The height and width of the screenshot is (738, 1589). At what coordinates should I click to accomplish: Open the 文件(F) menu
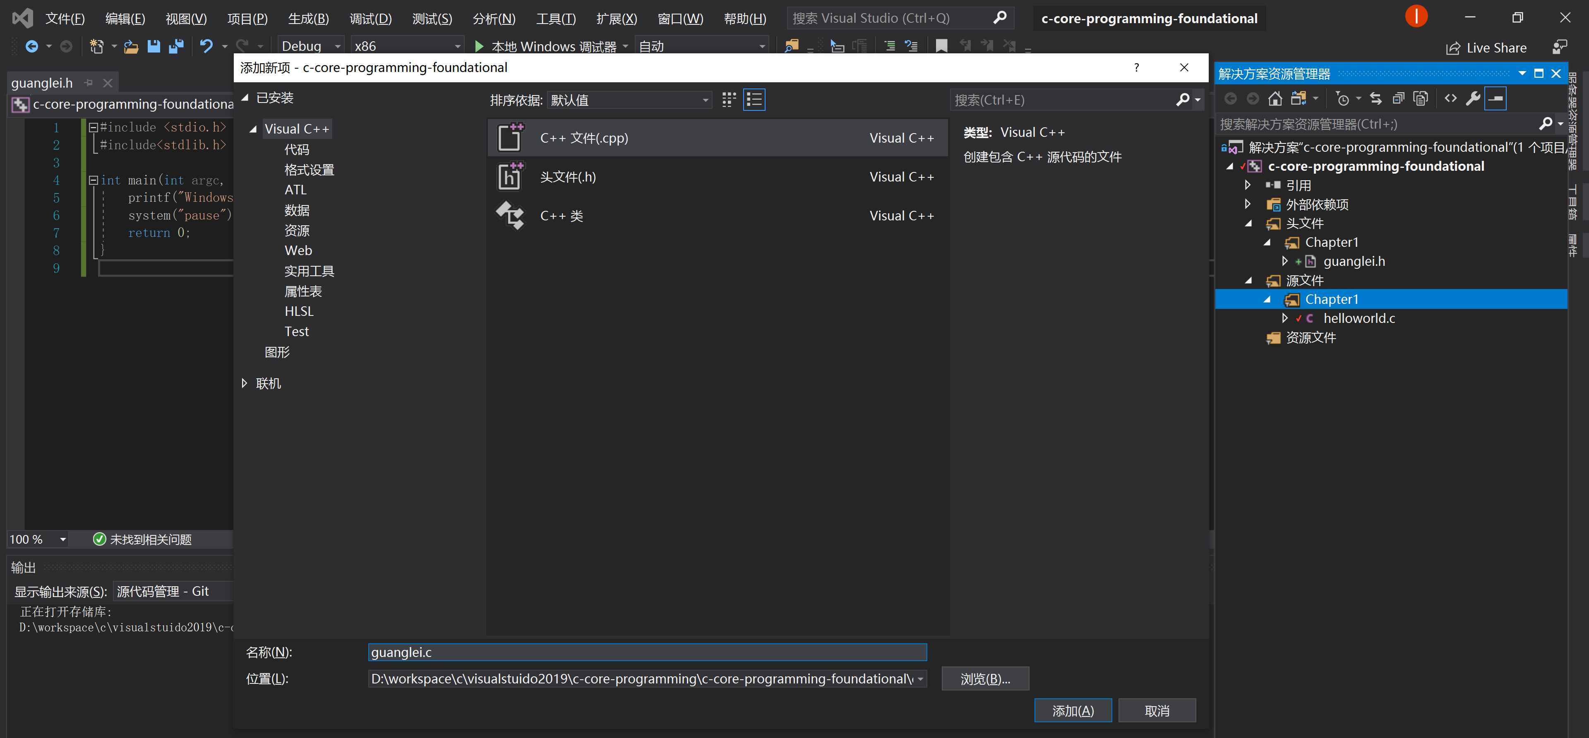coord(65,19)
